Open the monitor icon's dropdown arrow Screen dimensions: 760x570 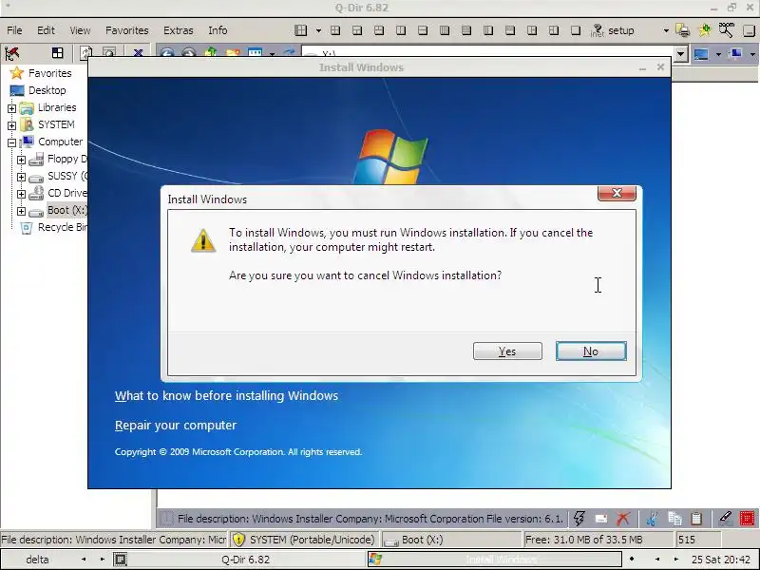coord(718,54)
